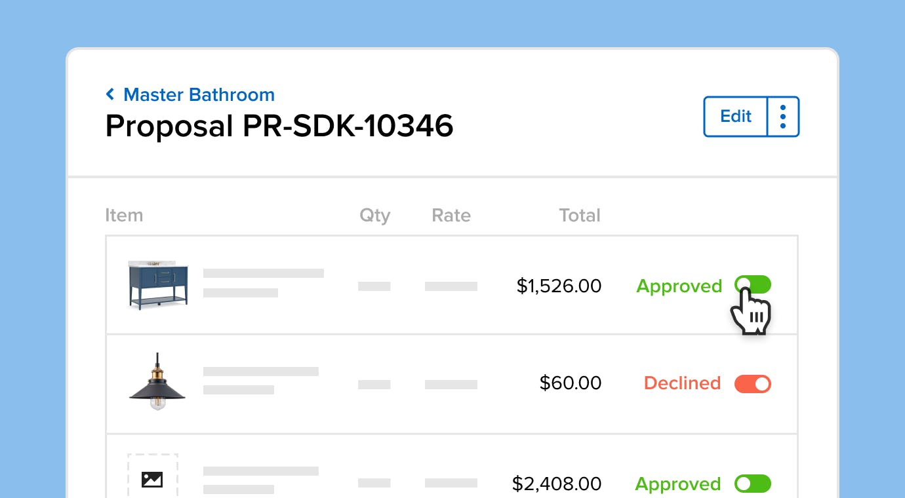
Task: Click the $60.00 total amount
Action: point(570,383)
